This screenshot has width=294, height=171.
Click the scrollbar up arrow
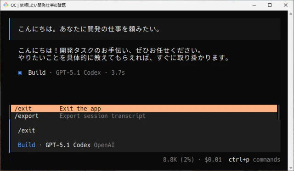(x=291, y=13)
